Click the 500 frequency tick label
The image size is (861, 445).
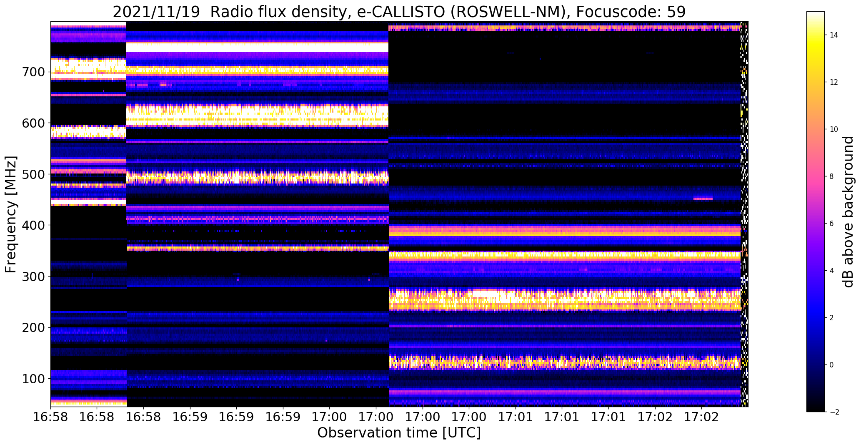tap(33, 174)
